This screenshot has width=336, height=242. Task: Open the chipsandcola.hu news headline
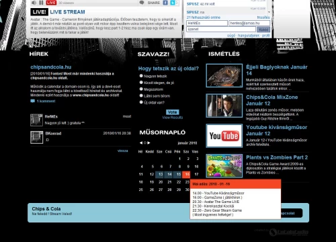tap(51, 67)
